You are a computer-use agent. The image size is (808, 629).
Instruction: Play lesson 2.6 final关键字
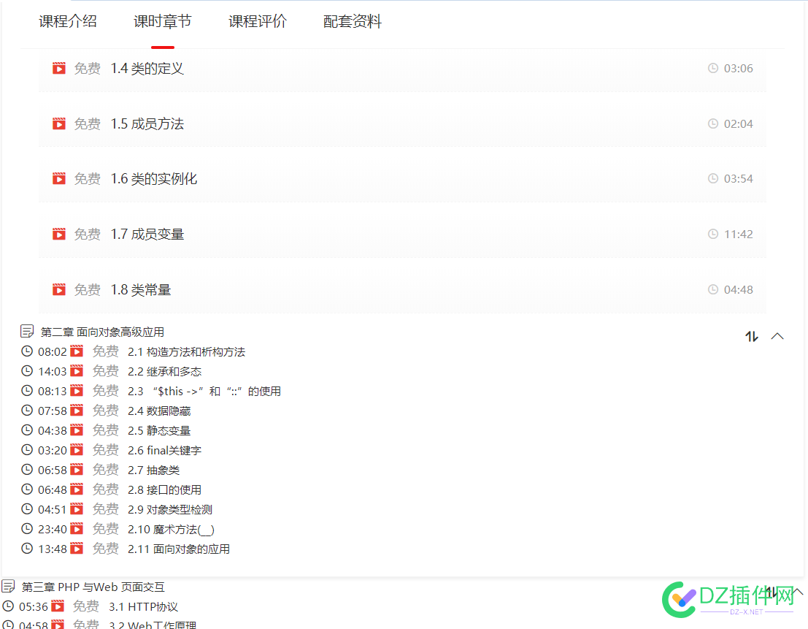point(164,451)
